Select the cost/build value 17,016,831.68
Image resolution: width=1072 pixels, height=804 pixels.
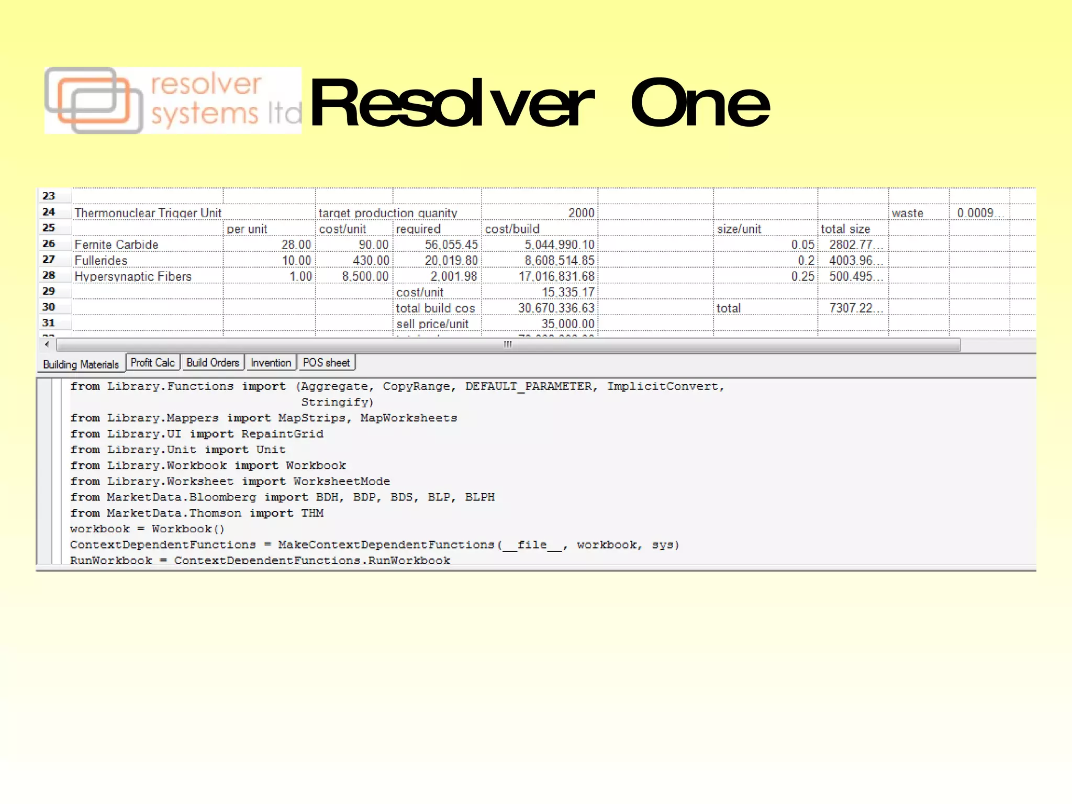540,276
